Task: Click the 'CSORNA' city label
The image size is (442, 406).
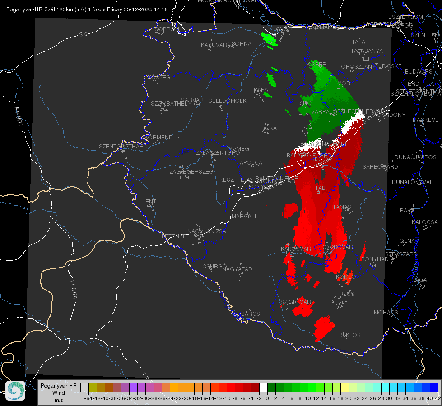Action: coord(240,44)
